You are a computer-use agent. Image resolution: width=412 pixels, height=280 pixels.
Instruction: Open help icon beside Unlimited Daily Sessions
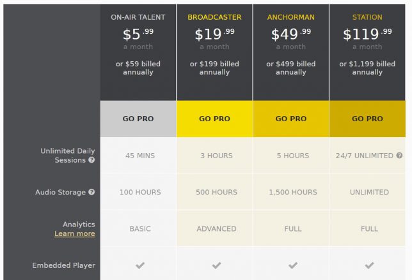pos(91,160)
